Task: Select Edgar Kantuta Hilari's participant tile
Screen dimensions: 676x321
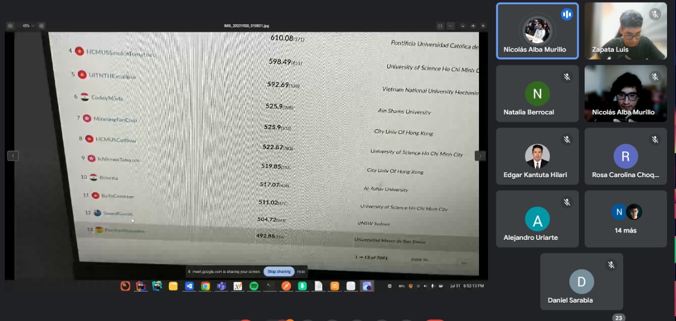Action: point(537,157)
